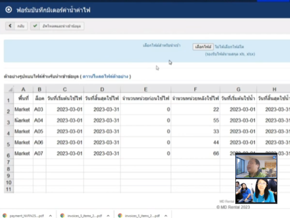290x218 pixels.
Task: Click row number 11 in sample sheet
Action: coord(9,189)
